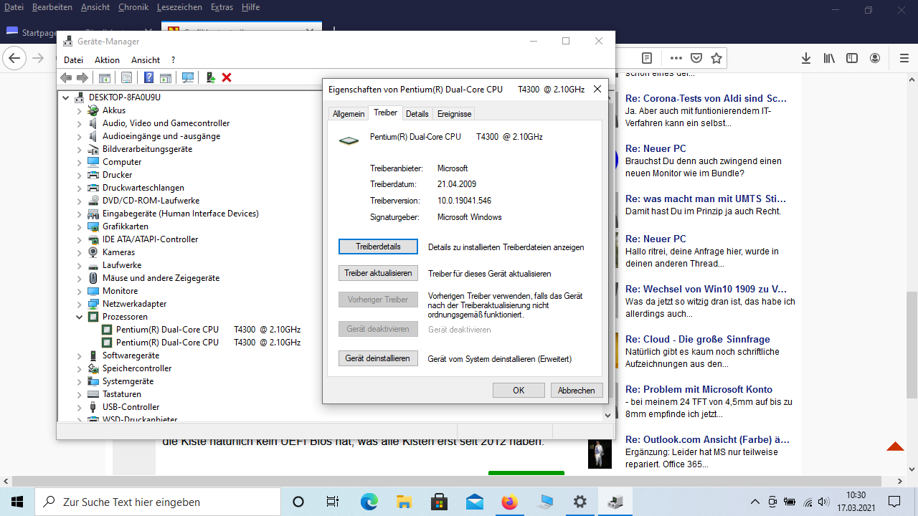This screenshot has height=516, width=918.
Task: Click the Firefox icon in the taskbar
Action: 509,502
